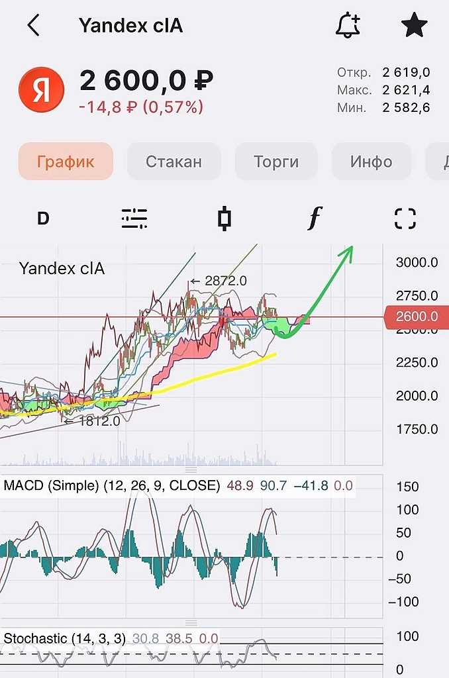This screenshot has height=678, width=449.
Task: Tap the red Yandex logo
Action: [42, 89]
